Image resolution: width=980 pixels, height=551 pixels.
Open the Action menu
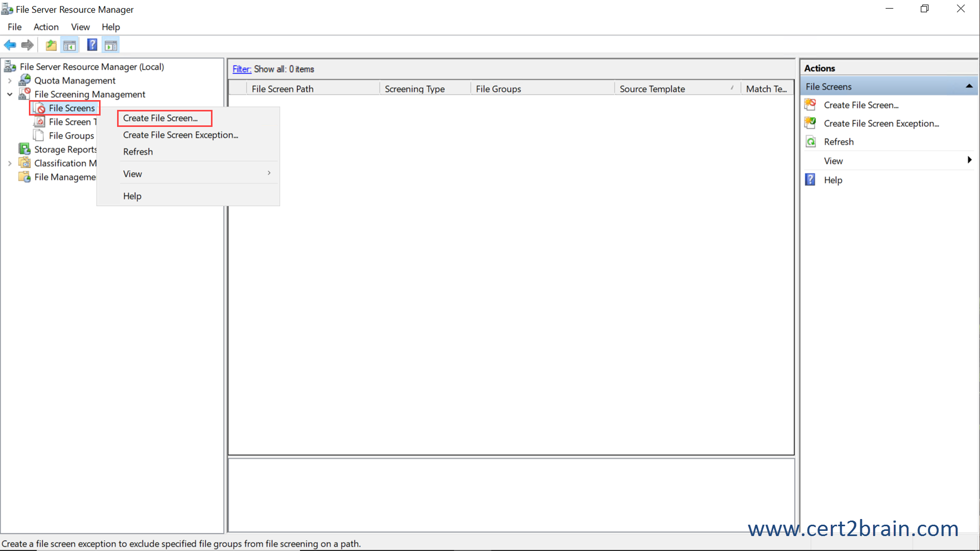coord(45,27)
